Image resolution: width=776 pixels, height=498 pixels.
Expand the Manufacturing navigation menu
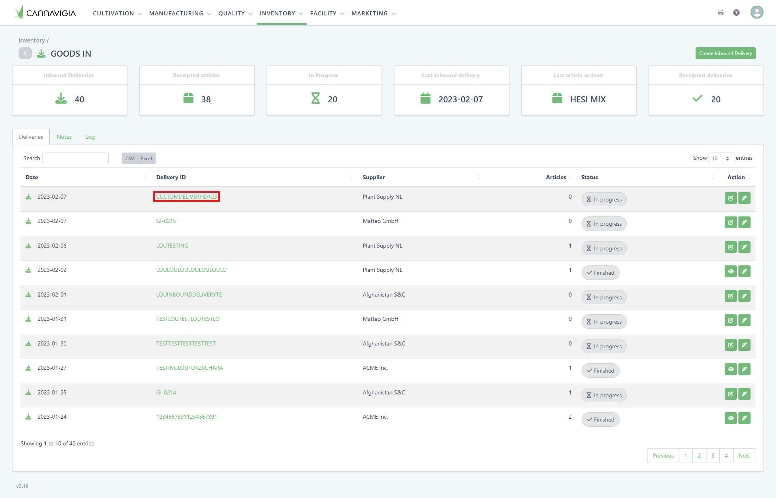(180, 13)
